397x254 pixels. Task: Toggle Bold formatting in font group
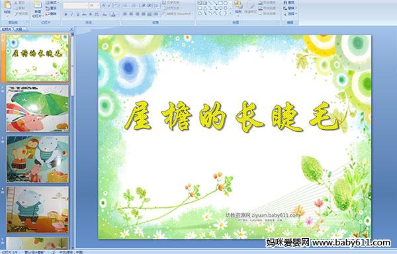point(66,15)
